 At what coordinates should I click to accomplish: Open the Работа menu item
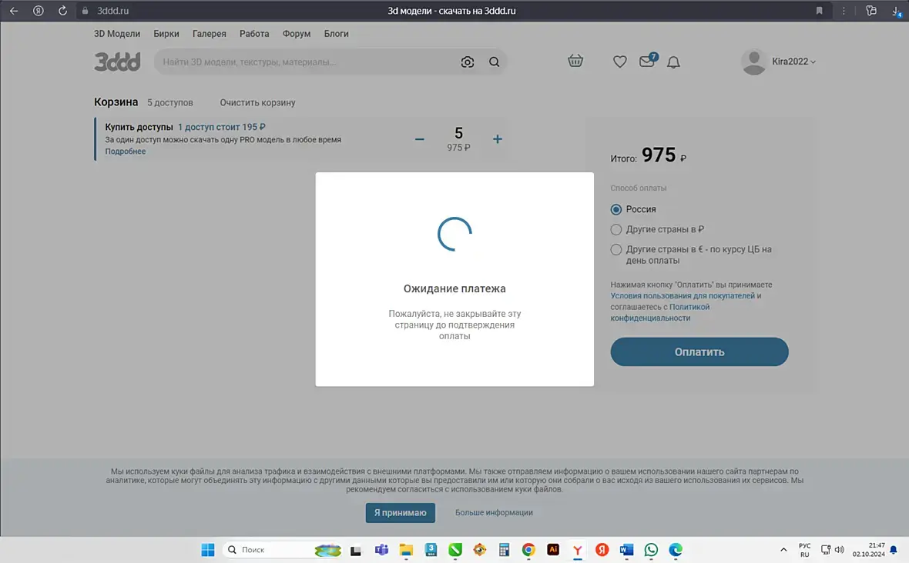[x=254, y=34]
